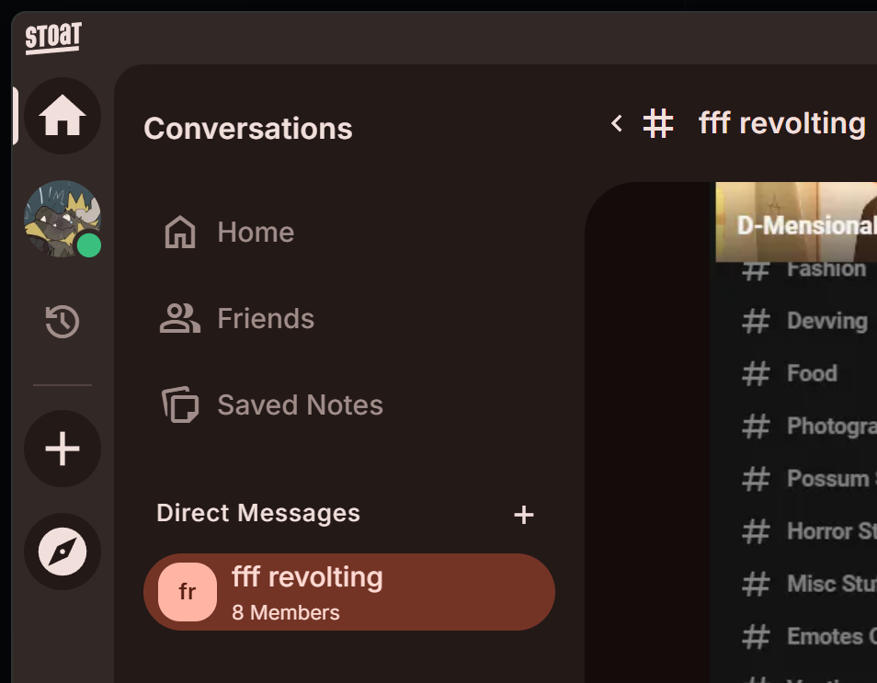The width and height of the screenshot is (877, 683).
Task: Click the home icon in server rail
Action: point(63,116)
